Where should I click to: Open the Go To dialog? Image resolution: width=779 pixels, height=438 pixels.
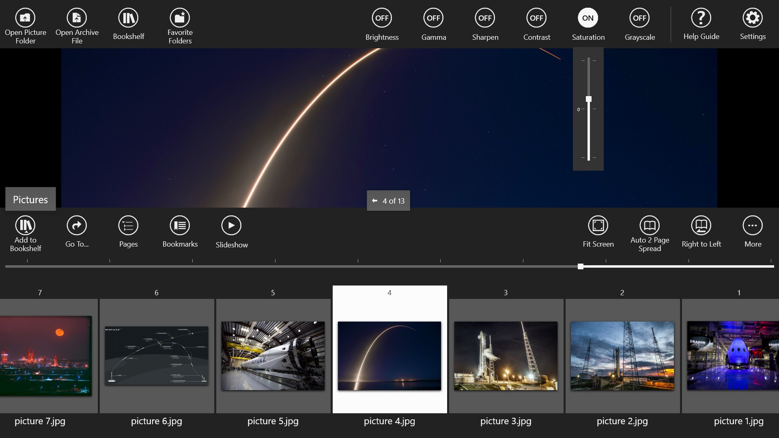click(77, 232)
